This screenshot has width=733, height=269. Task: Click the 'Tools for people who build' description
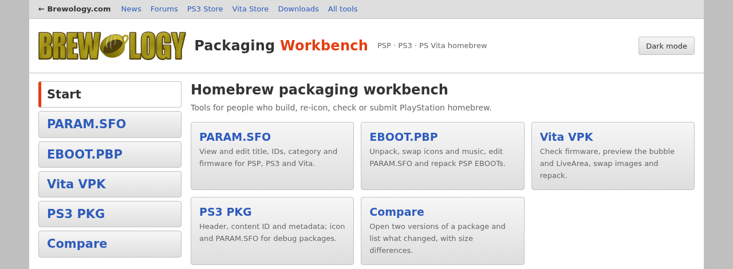coord(341,108)
